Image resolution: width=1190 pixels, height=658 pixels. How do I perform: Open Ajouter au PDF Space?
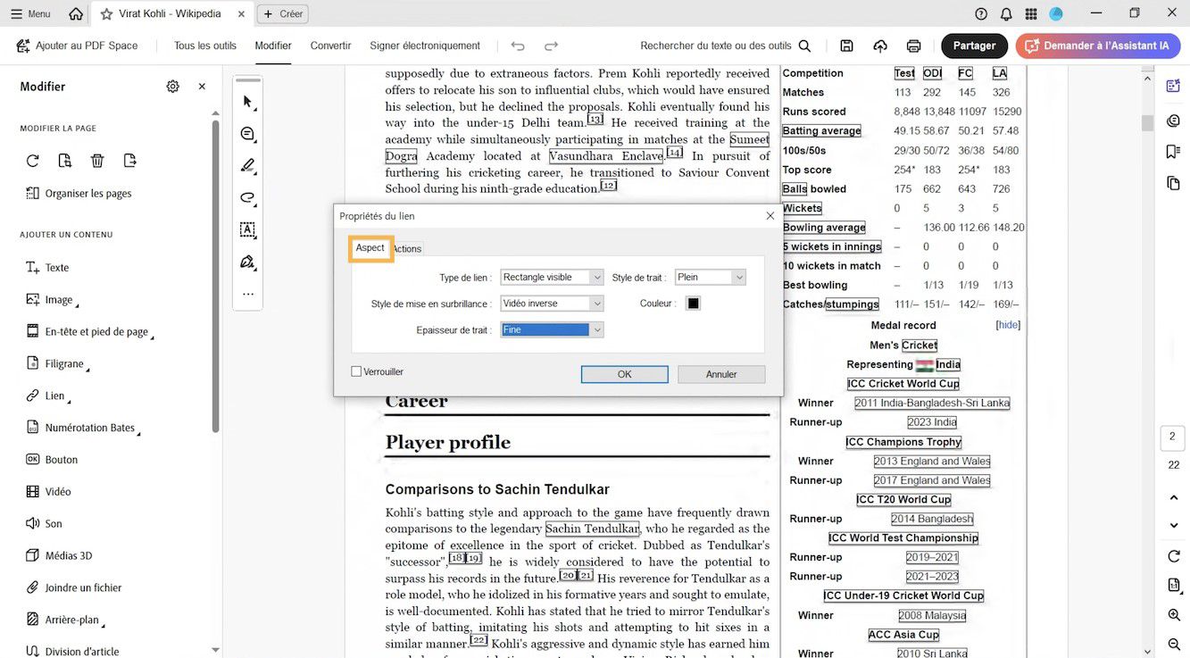(x=77, y=46)
